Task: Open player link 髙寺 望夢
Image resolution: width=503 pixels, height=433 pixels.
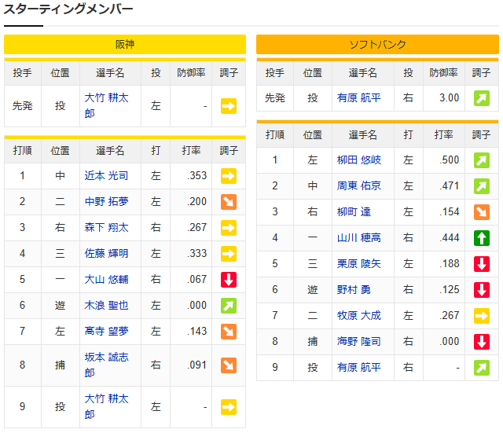Action: point(106,332)
